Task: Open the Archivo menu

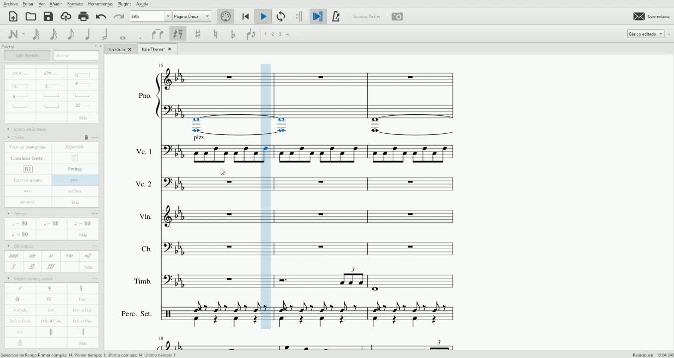Action: click(10, 3)
